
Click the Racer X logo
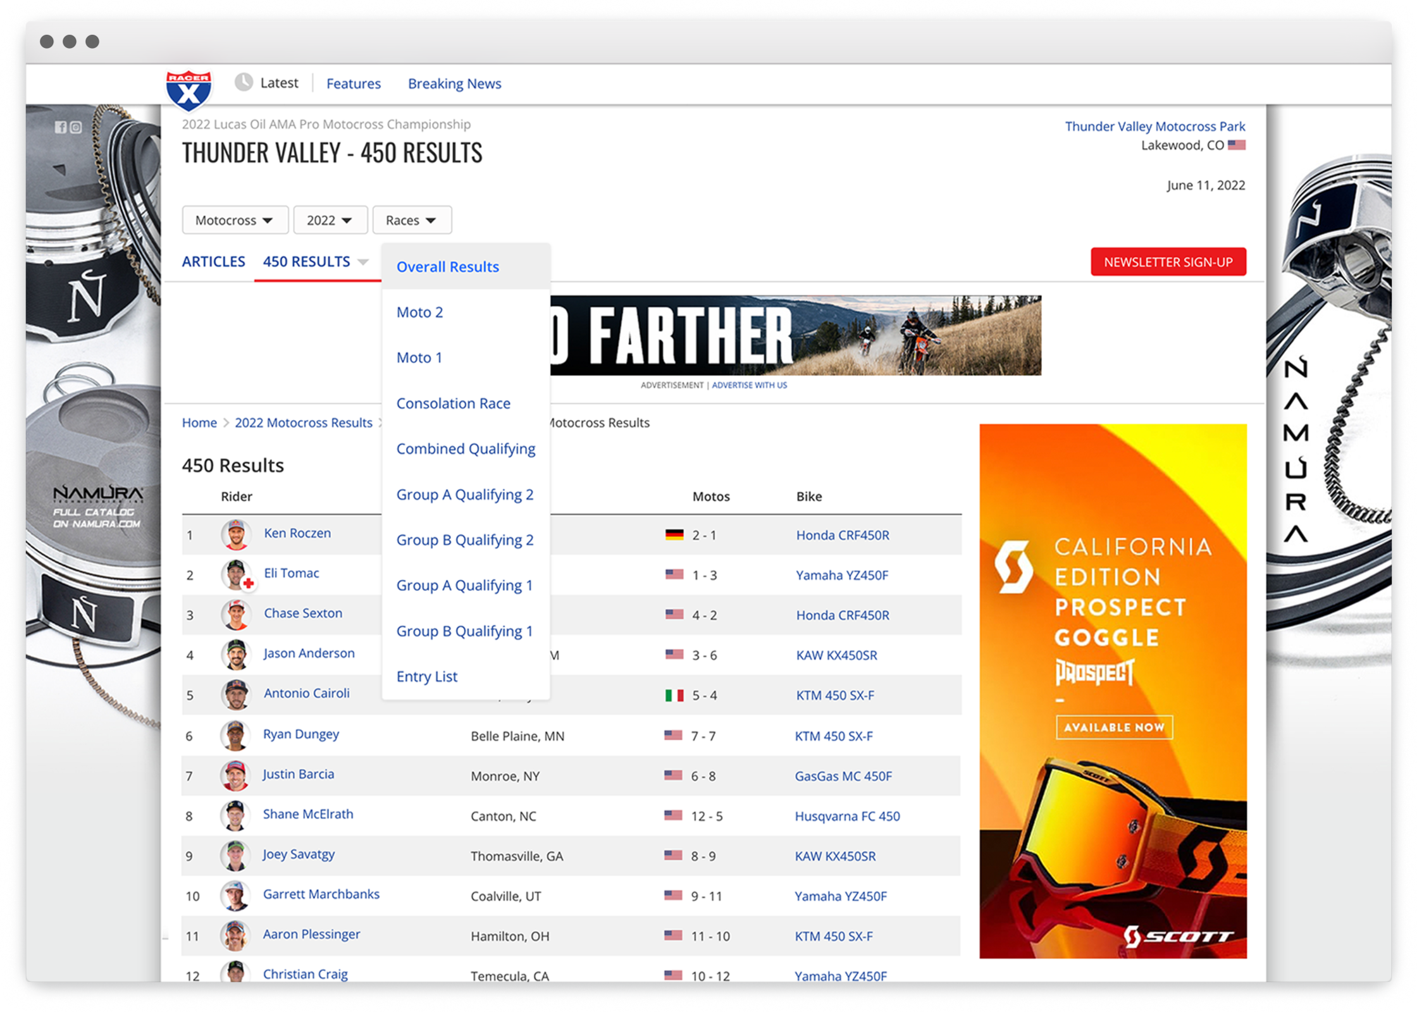[x=189, y=90]
